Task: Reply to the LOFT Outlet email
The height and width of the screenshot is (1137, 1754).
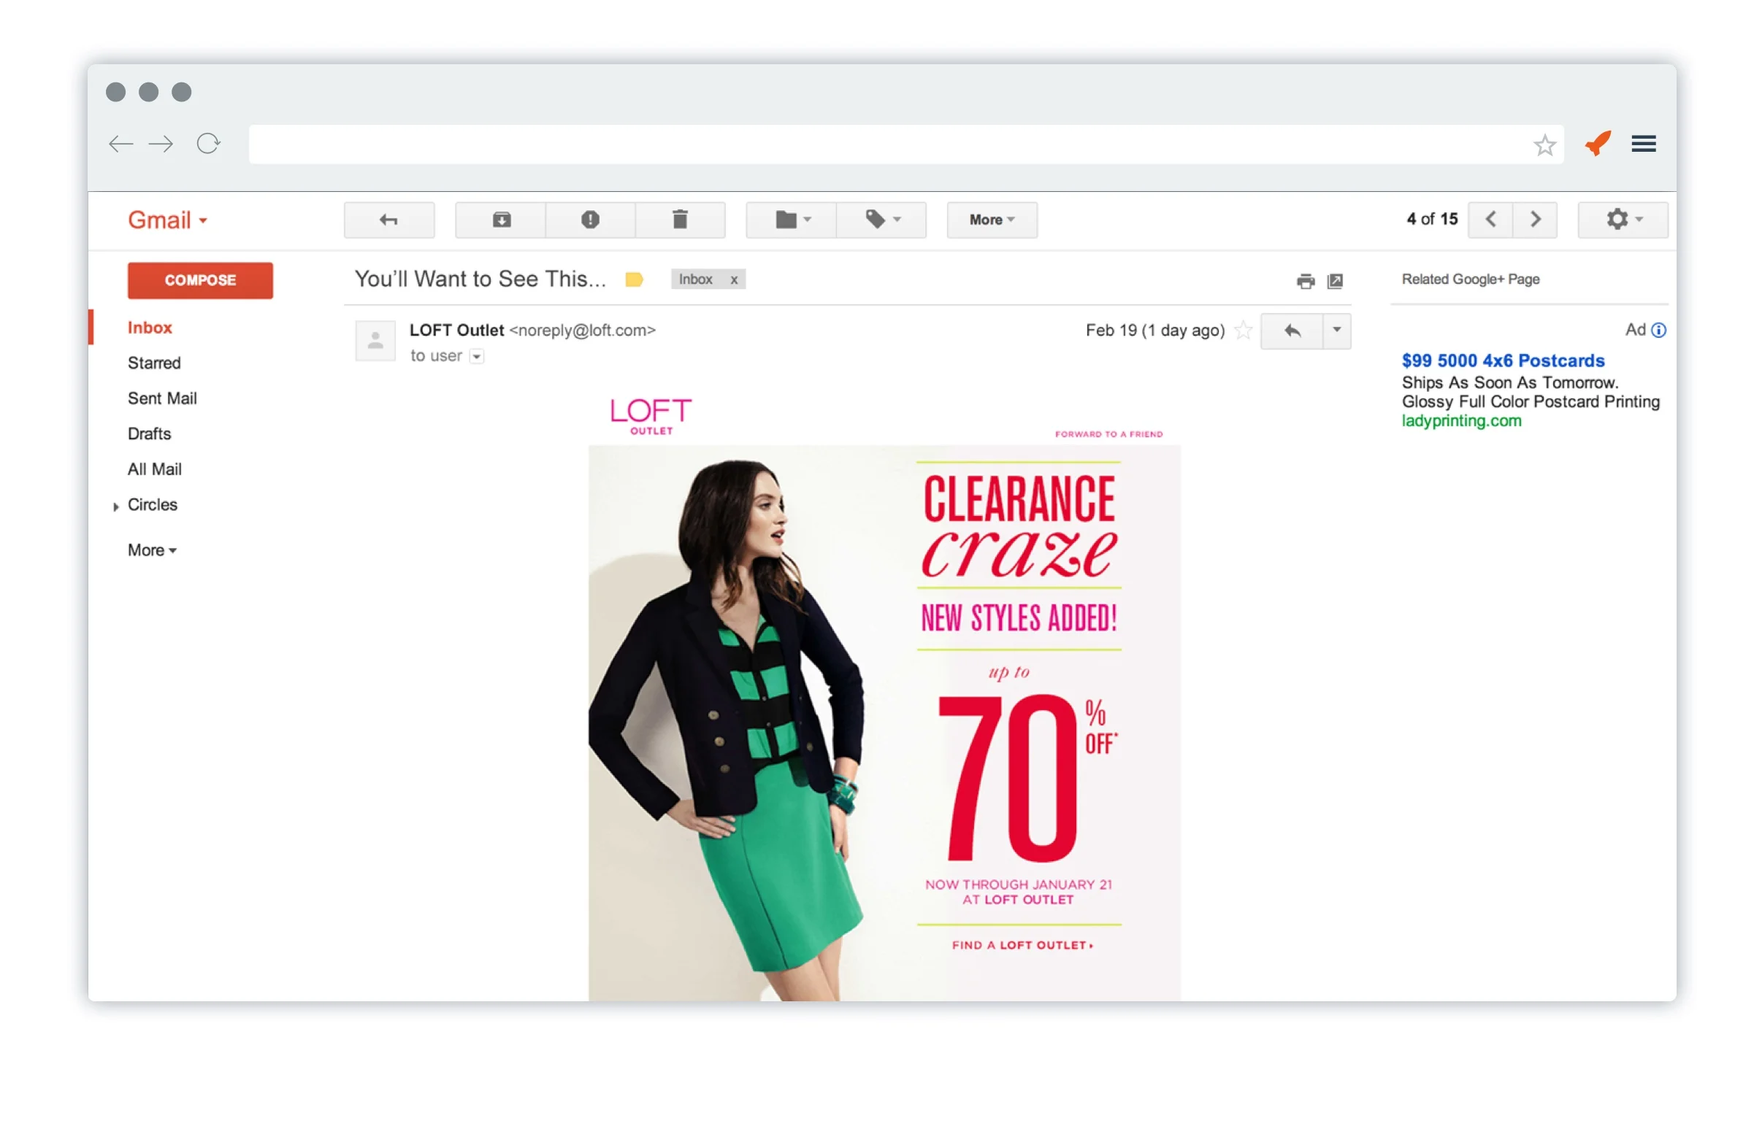Action: coord(1292,331)
